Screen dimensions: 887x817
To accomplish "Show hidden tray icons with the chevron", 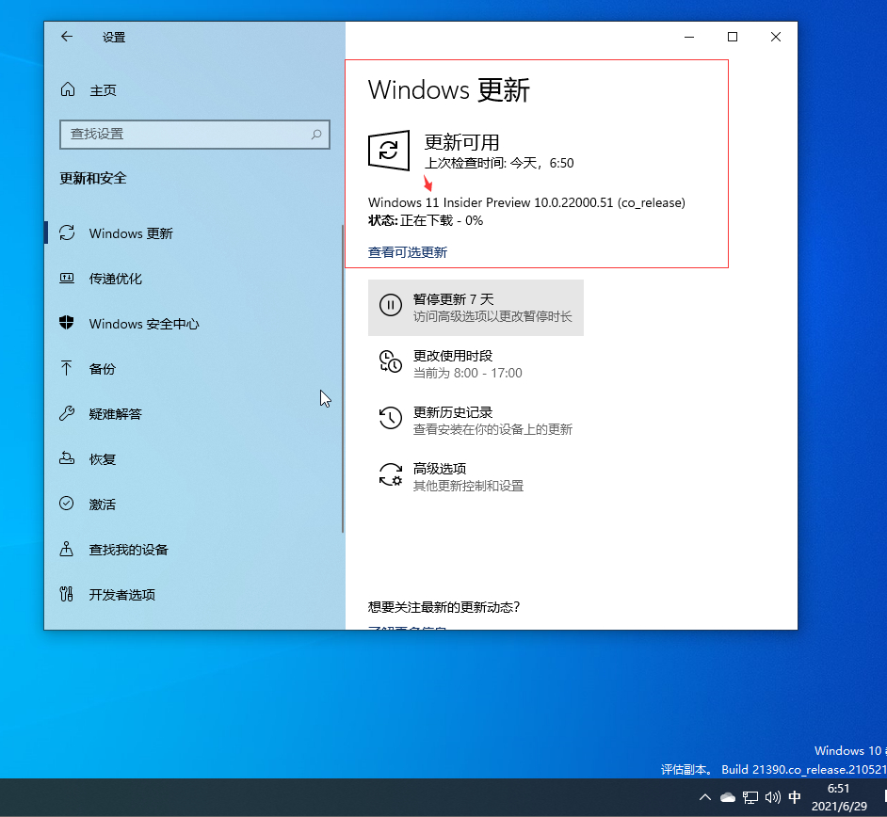I will (x=705, y=797).
